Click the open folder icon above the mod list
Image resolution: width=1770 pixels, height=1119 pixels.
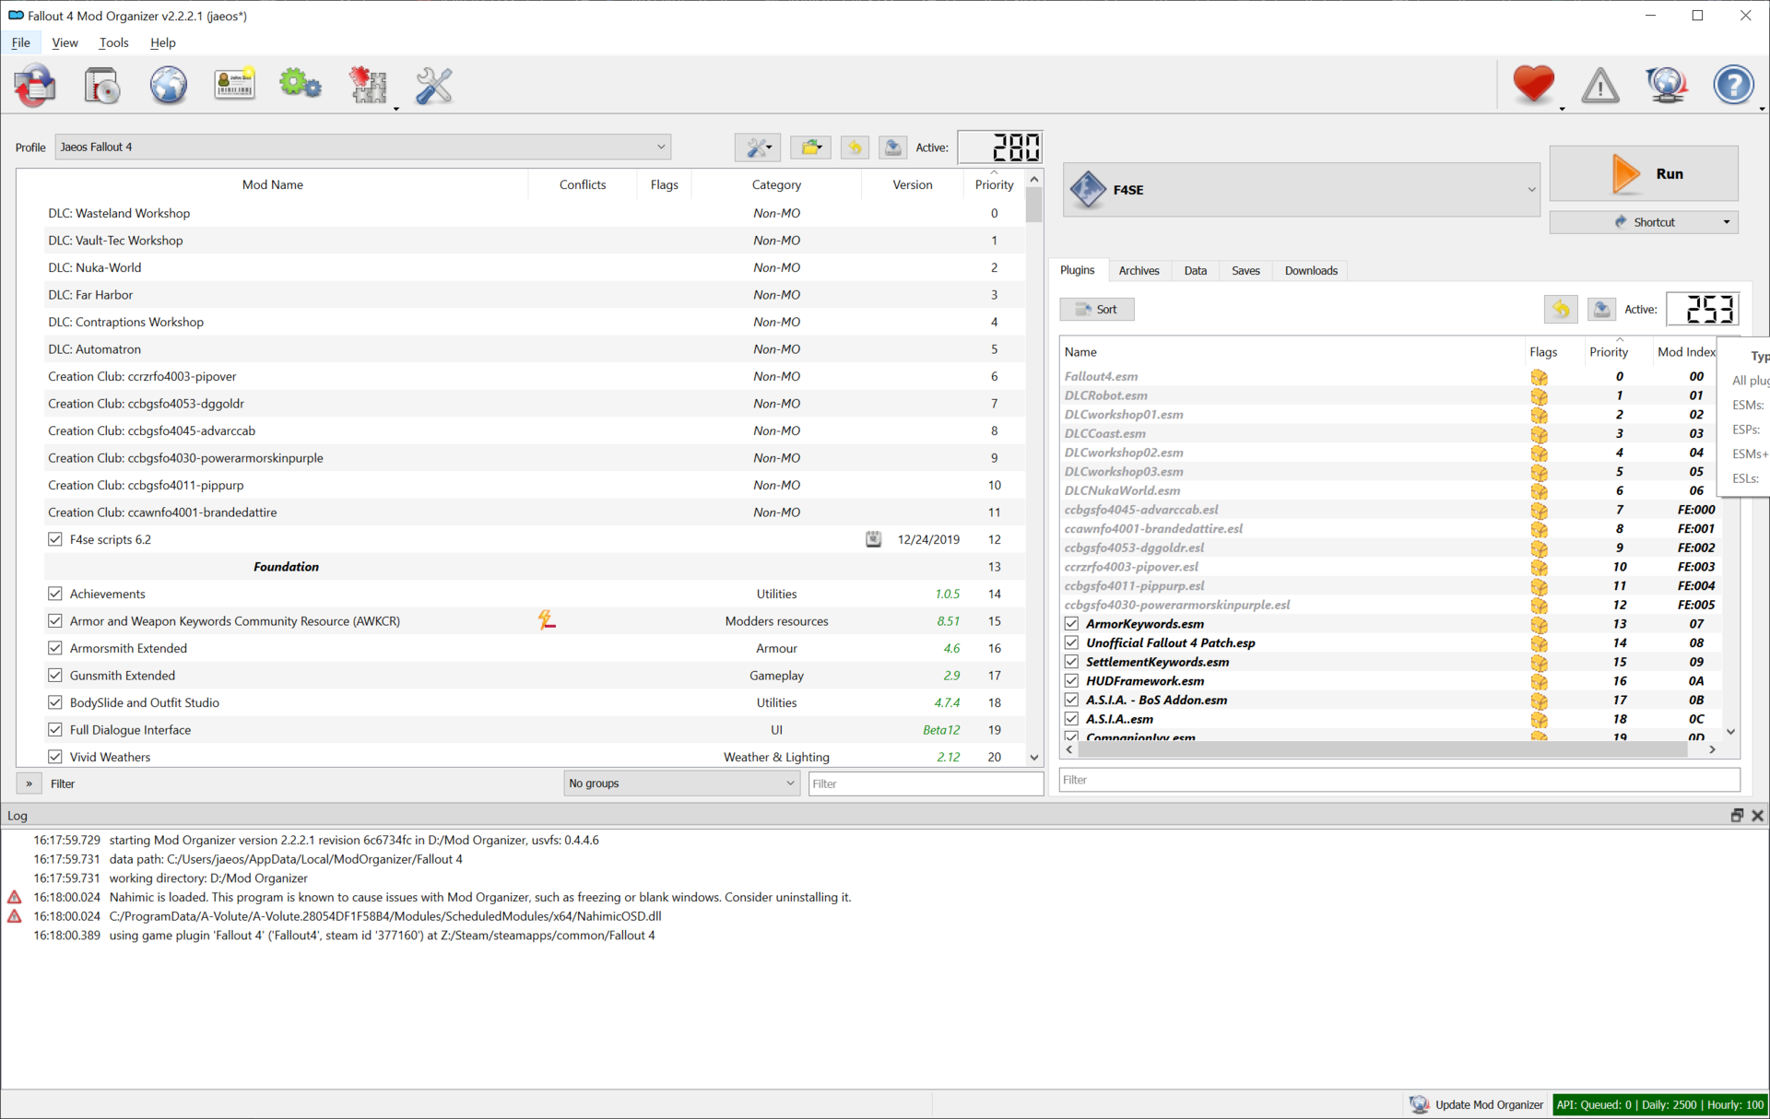pos(810,147)
